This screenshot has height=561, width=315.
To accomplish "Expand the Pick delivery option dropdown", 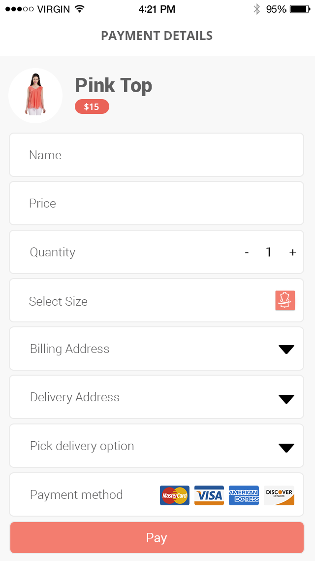I will 286,447.
